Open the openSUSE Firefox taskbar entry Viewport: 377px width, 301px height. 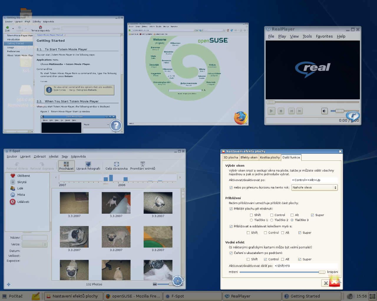point(133,296)
